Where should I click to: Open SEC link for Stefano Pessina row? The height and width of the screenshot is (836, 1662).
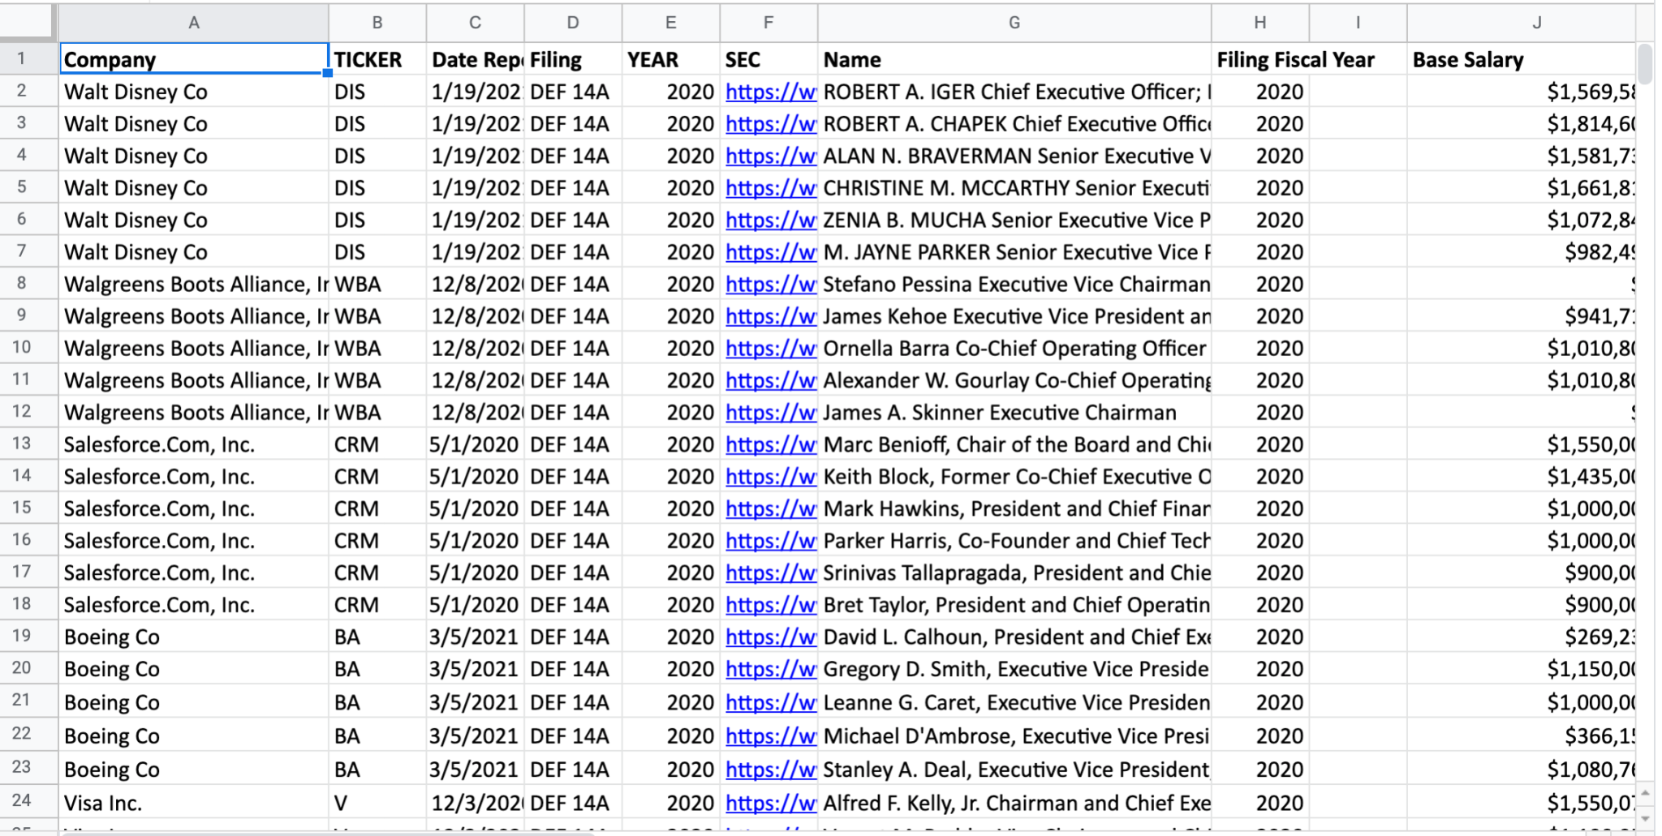pyautogui.click(x=769, y=284)
